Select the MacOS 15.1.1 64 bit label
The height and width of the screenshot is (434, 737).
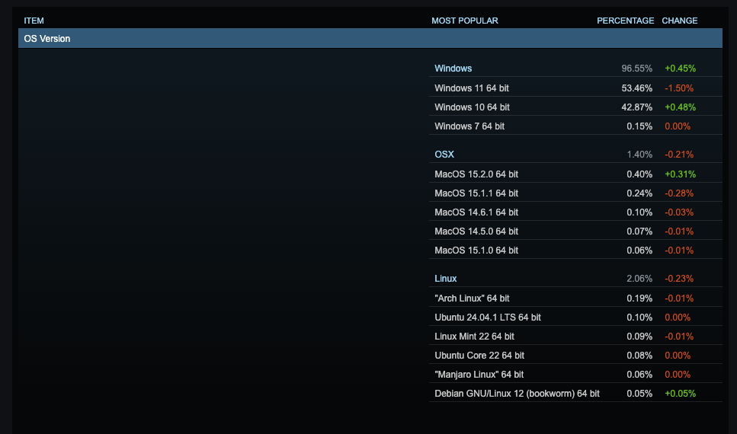(x=476, y=193)
